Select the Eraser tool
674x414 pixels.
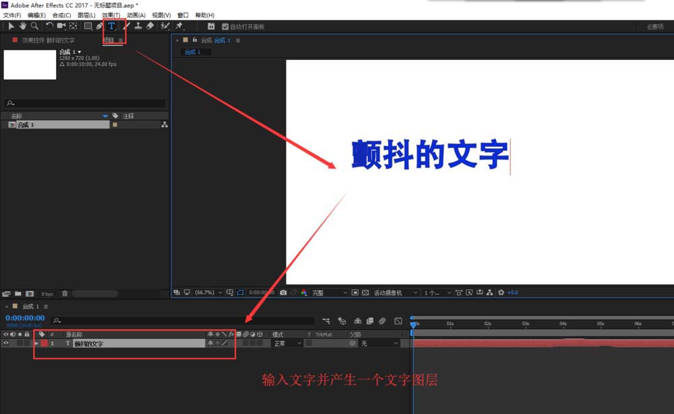150,26
